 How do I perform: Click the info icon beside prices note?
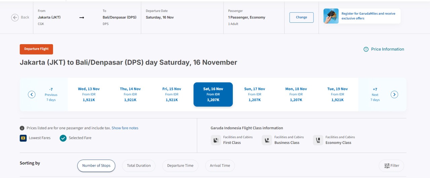tap(22, 128)
